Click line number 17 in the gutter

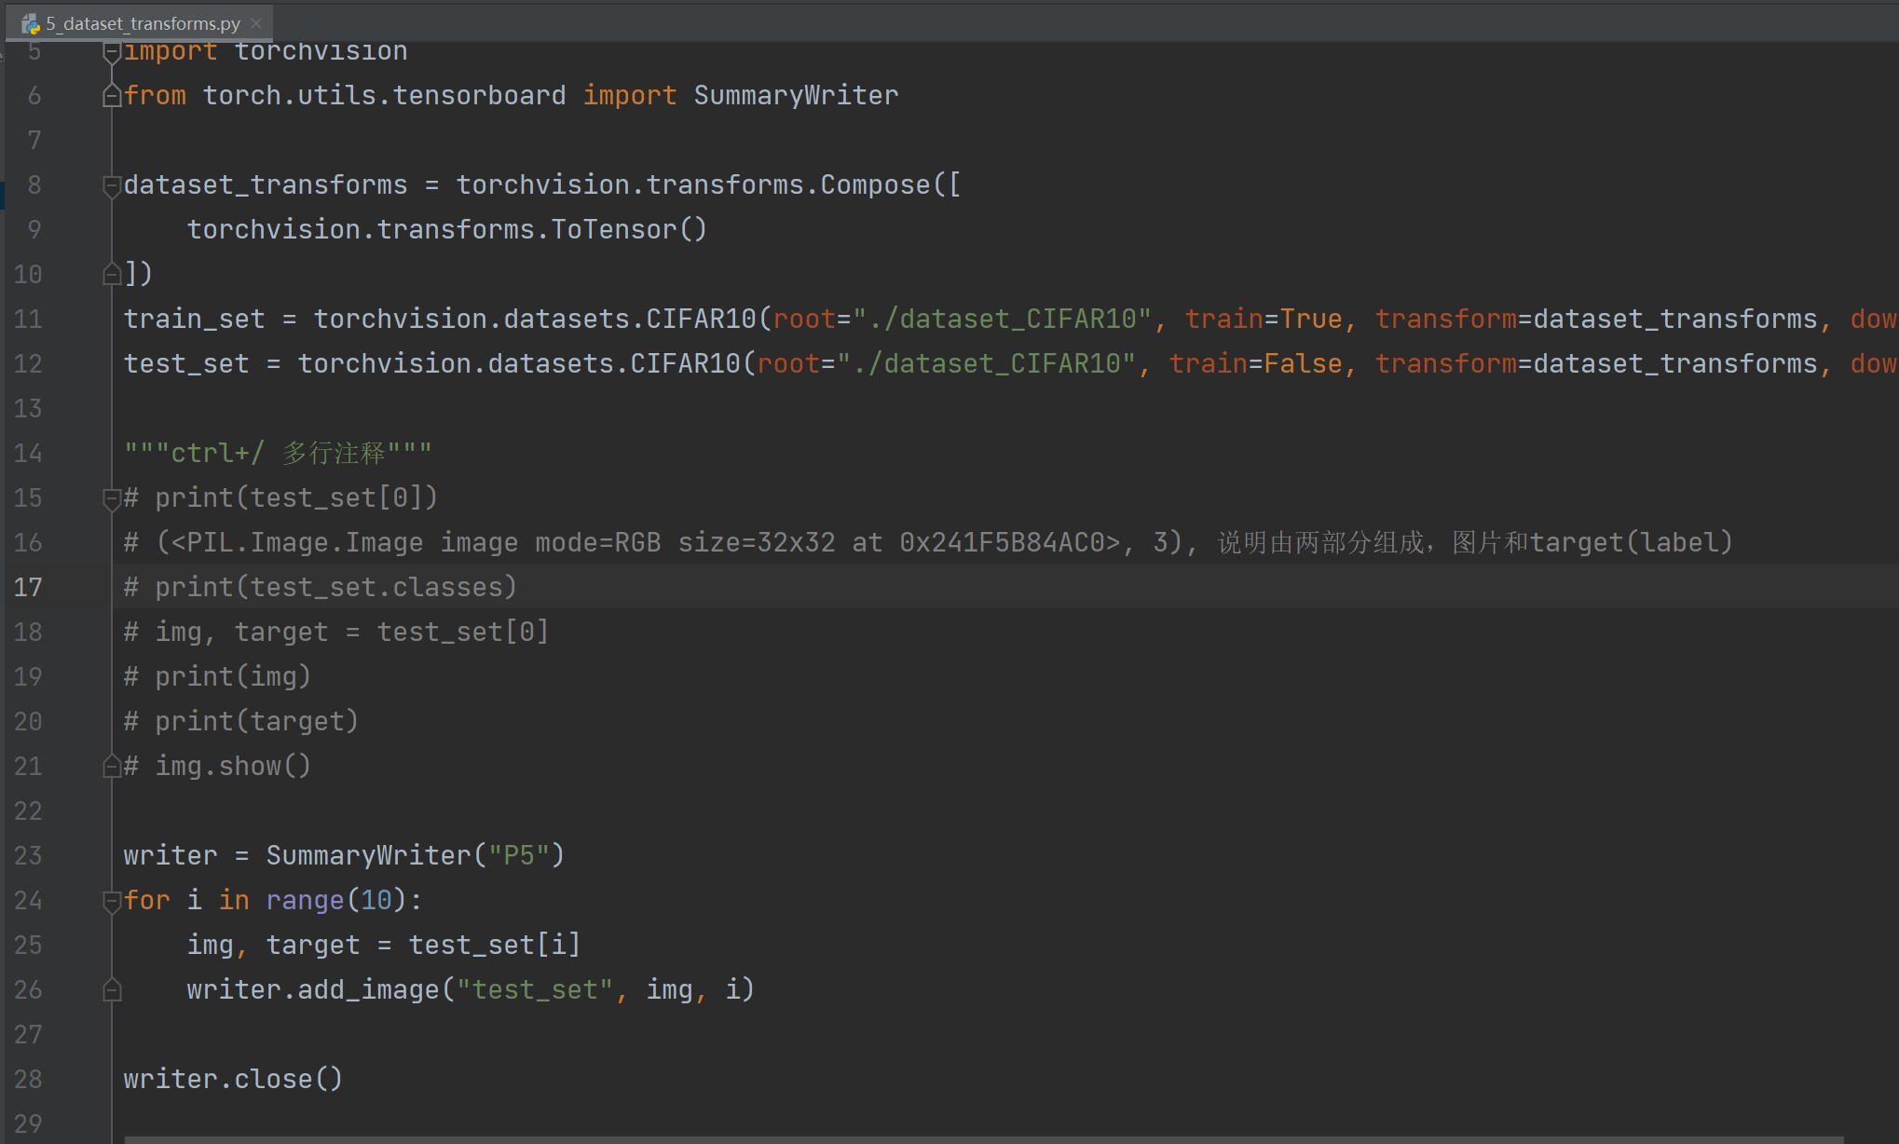pyautogui.click(x=28, y=588)
